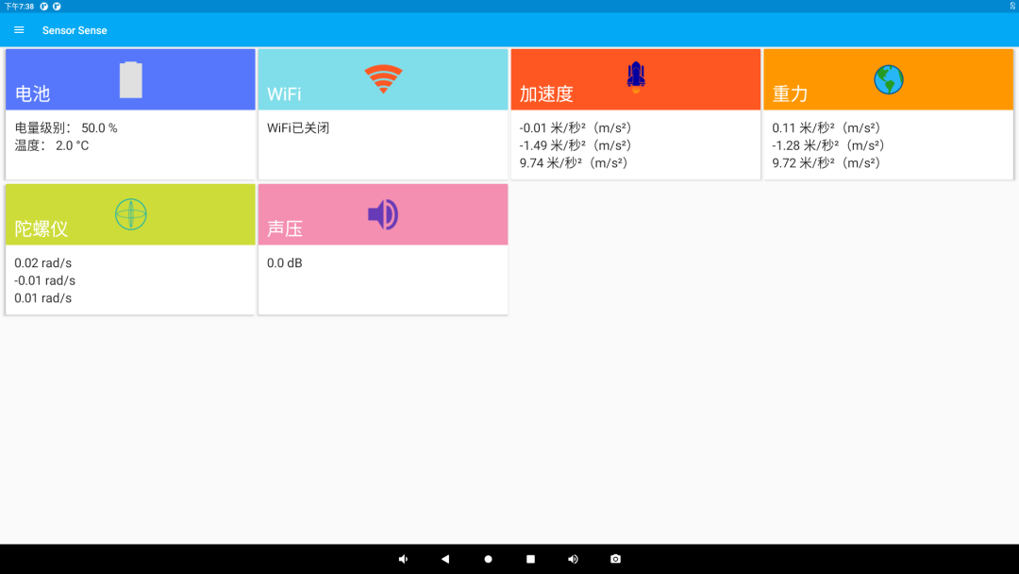Screen dimensions: 1019x574
Task: Click the Sensor Sense title in the app bar
Action: tap(75, 29)
